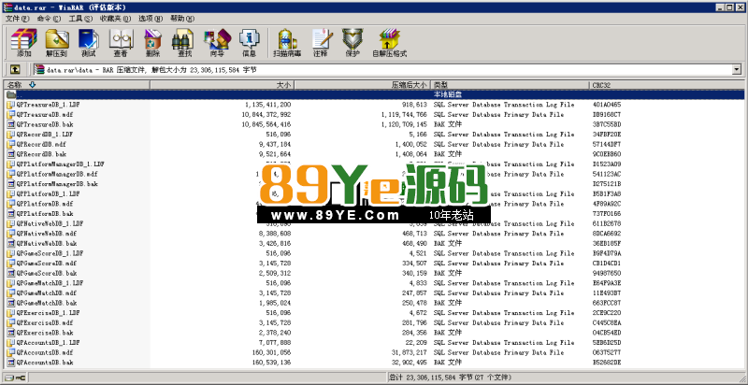Open the Commands (命令) menu
The image size is (748, 385).
pyautogui.click(x=50, y=19)
